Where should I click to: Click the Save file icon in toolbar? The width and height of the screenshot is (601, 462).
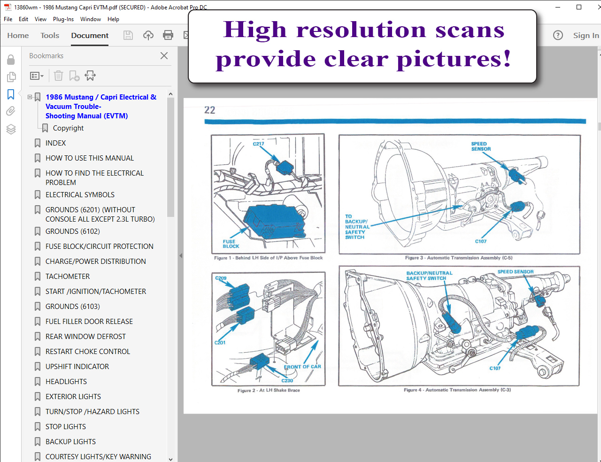point(128,35)
